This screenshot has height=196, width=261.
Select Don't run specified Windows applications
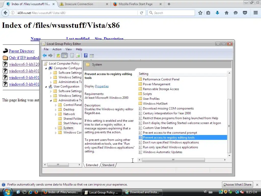(171, 142)
